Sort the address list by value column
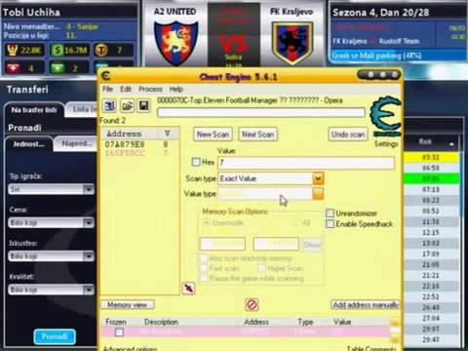The width and height of the screenshot is (468, 351). click(x=168, y=134)
